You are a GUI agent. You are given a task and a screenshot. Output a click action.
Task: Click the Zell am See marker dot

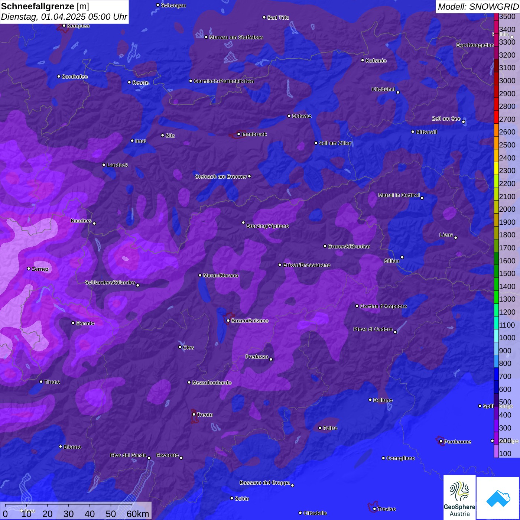[x=463, y=122]
